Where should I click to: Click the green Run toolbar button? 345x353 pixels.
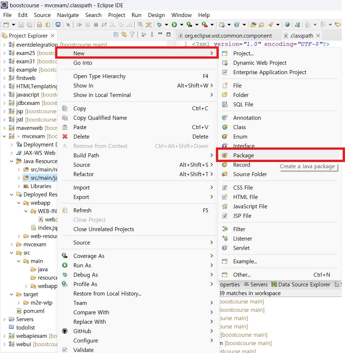[174, 25]
